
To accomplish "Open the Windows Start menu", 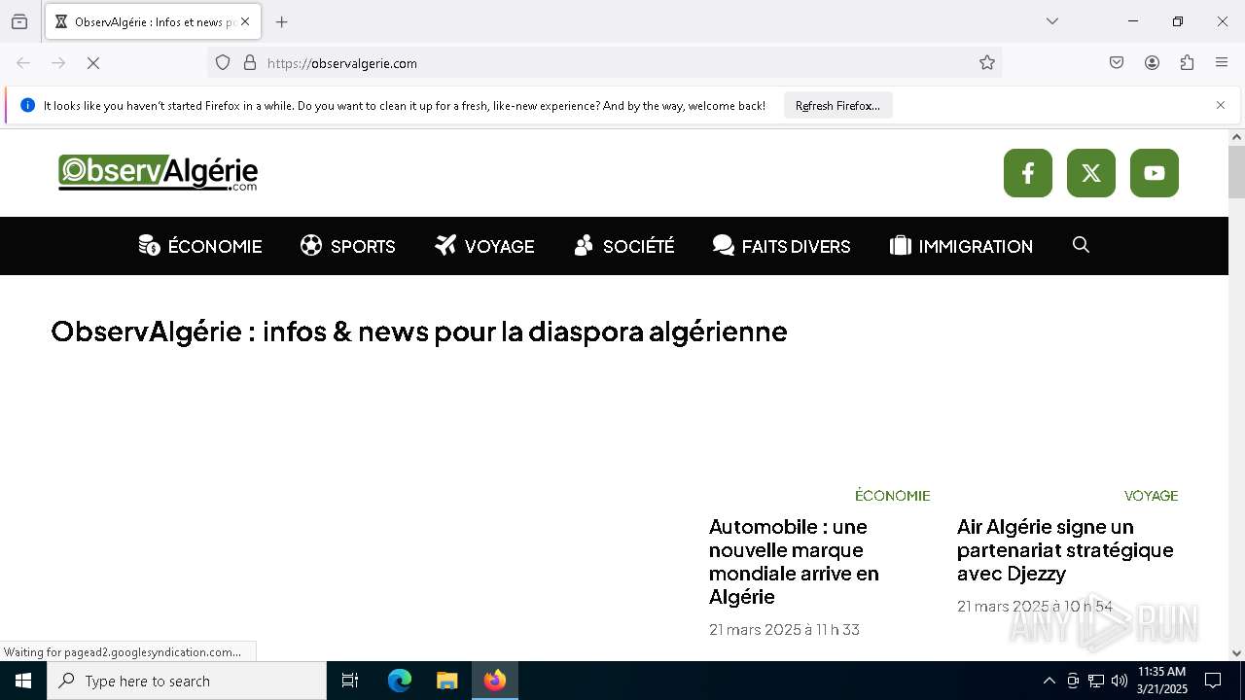I will click(x=23, y=681).
